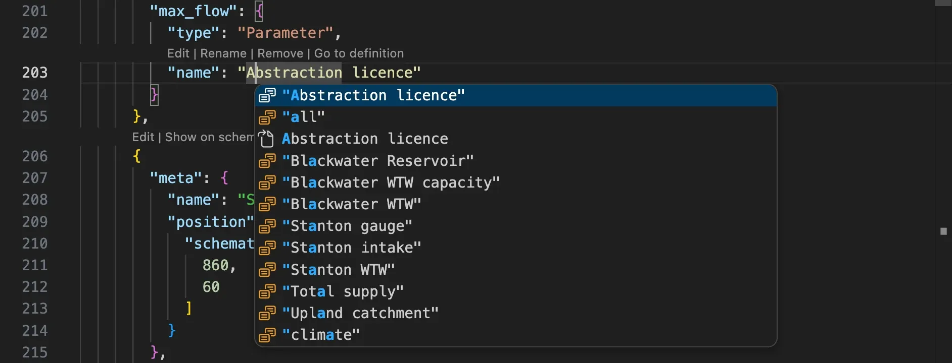Click the icon beside "Abstraction licence" highlighted row

267,95
